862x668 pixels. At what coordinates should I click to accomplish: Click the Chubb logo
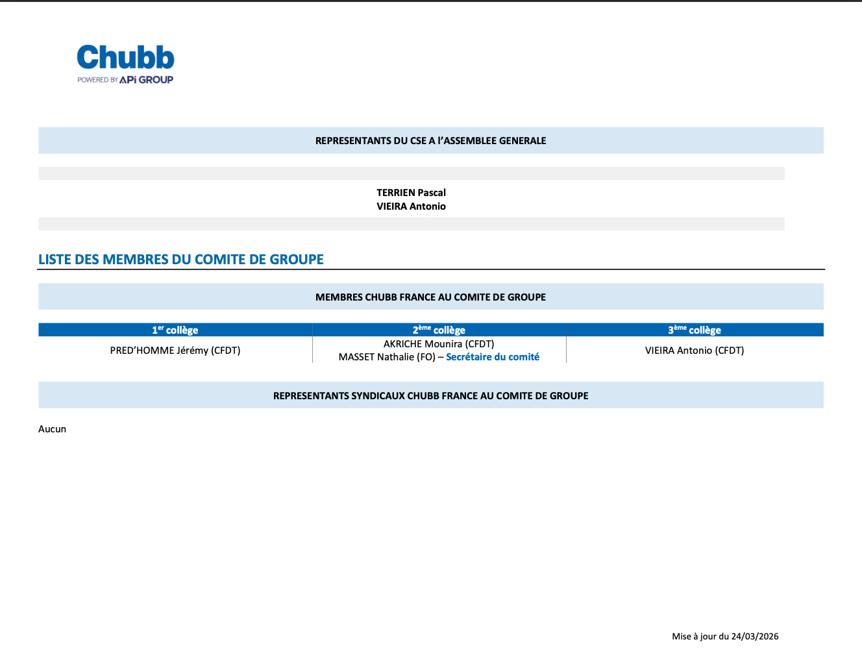click(x=125, y=58)
